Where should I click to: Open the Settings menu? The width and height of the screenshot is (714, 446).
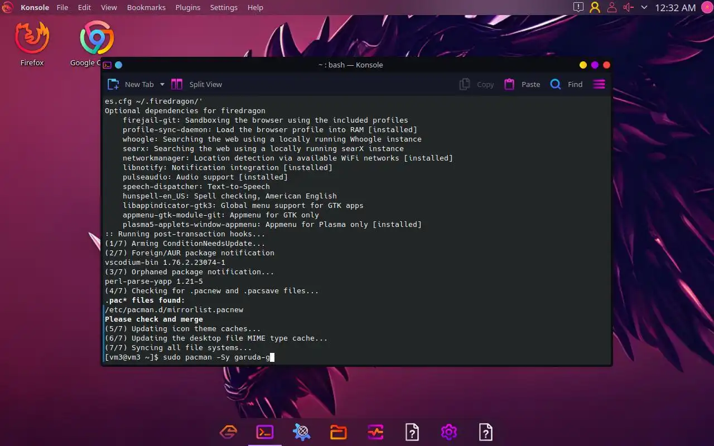[224, 7]
